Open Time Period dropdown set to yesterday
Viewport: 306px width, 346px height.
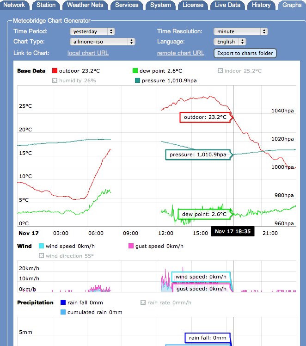pyautogui.click(x=92, y=31)
